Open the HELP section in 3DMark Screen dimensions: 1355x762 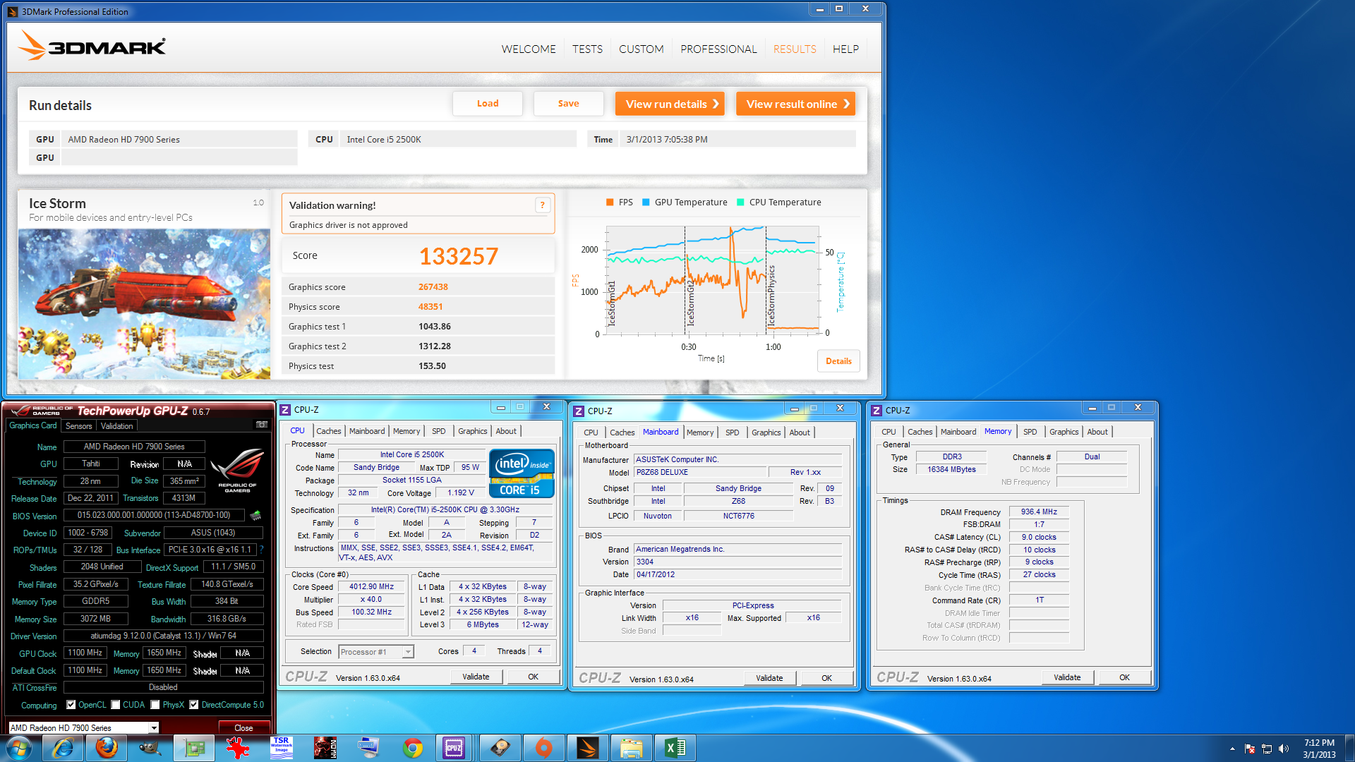point(845,49)
